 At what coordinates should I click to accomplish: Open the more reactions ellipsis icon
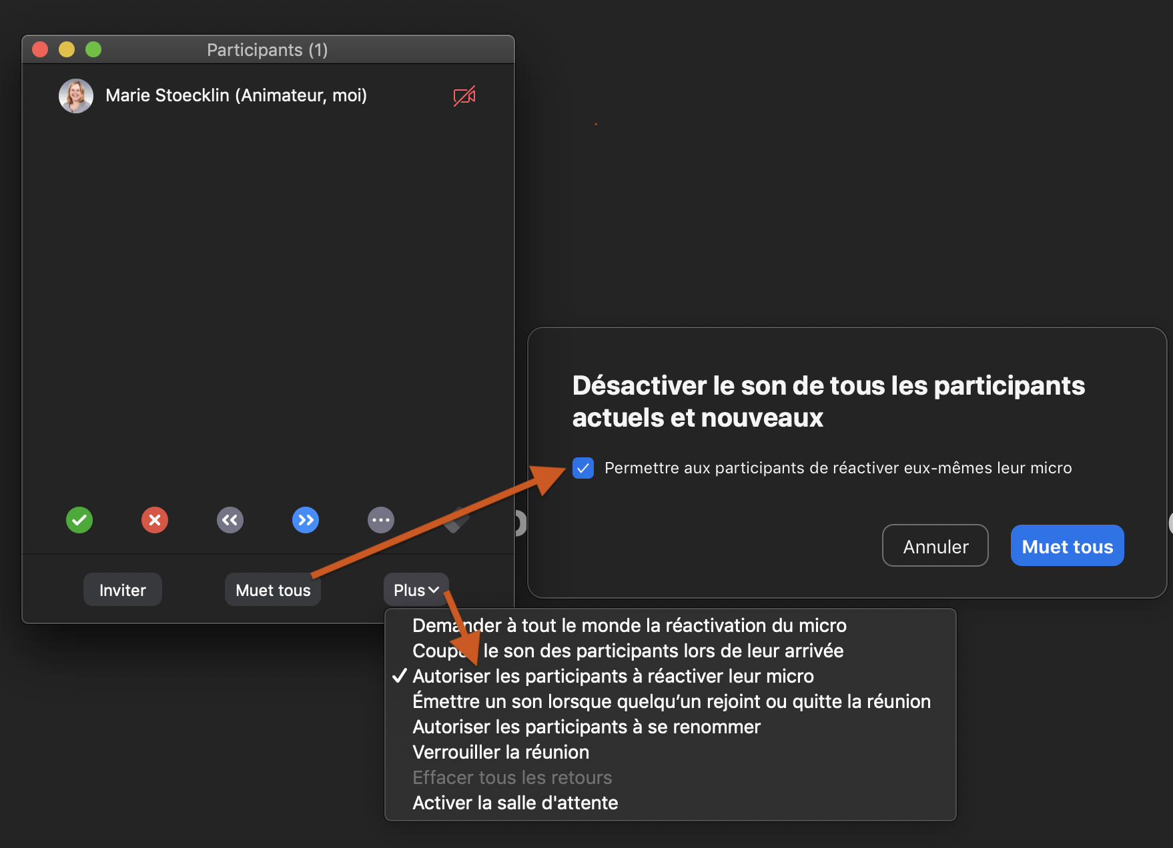coord(381,520)
